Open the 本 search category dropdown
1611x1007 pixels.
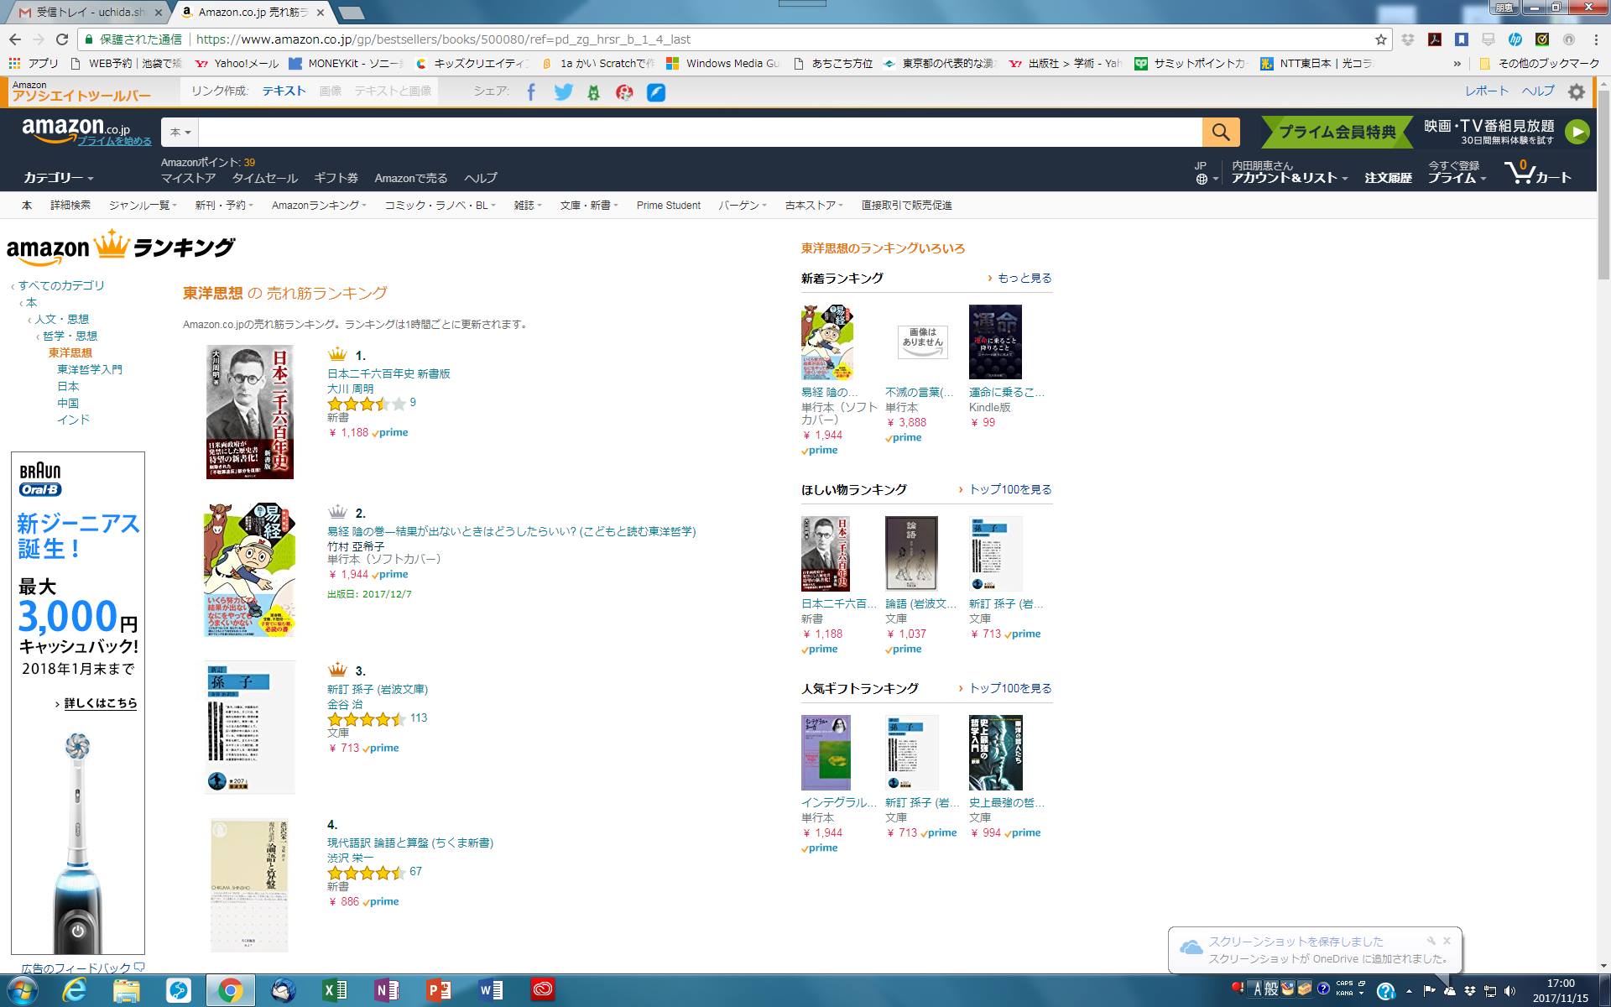tap(180, 132)
